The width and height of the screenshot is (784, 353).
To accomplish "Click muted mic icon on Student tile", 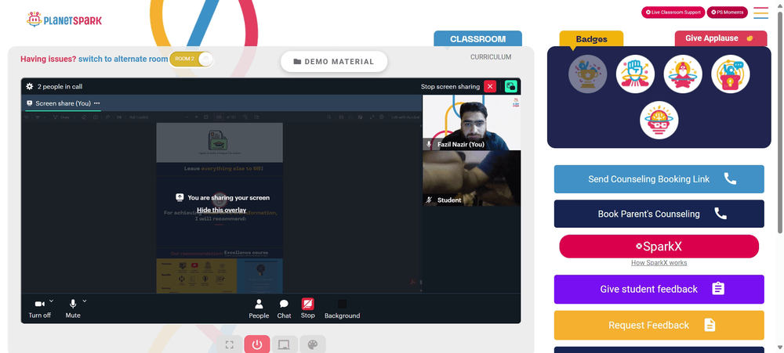I will [429, 200].
